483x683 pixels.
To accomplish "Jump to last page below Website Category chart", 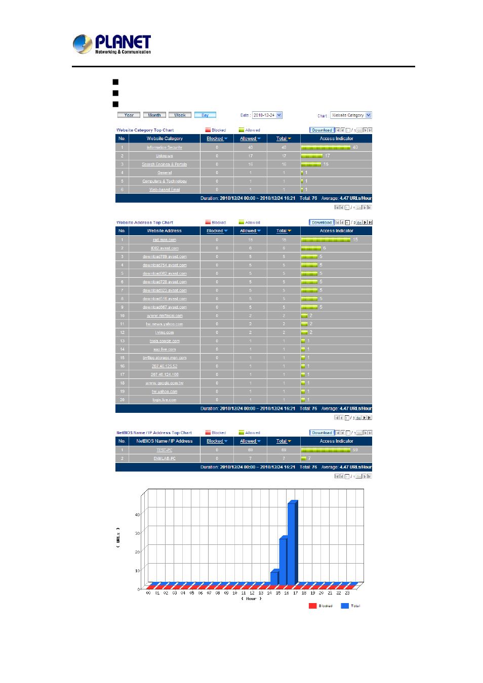I will click(370, 207).
